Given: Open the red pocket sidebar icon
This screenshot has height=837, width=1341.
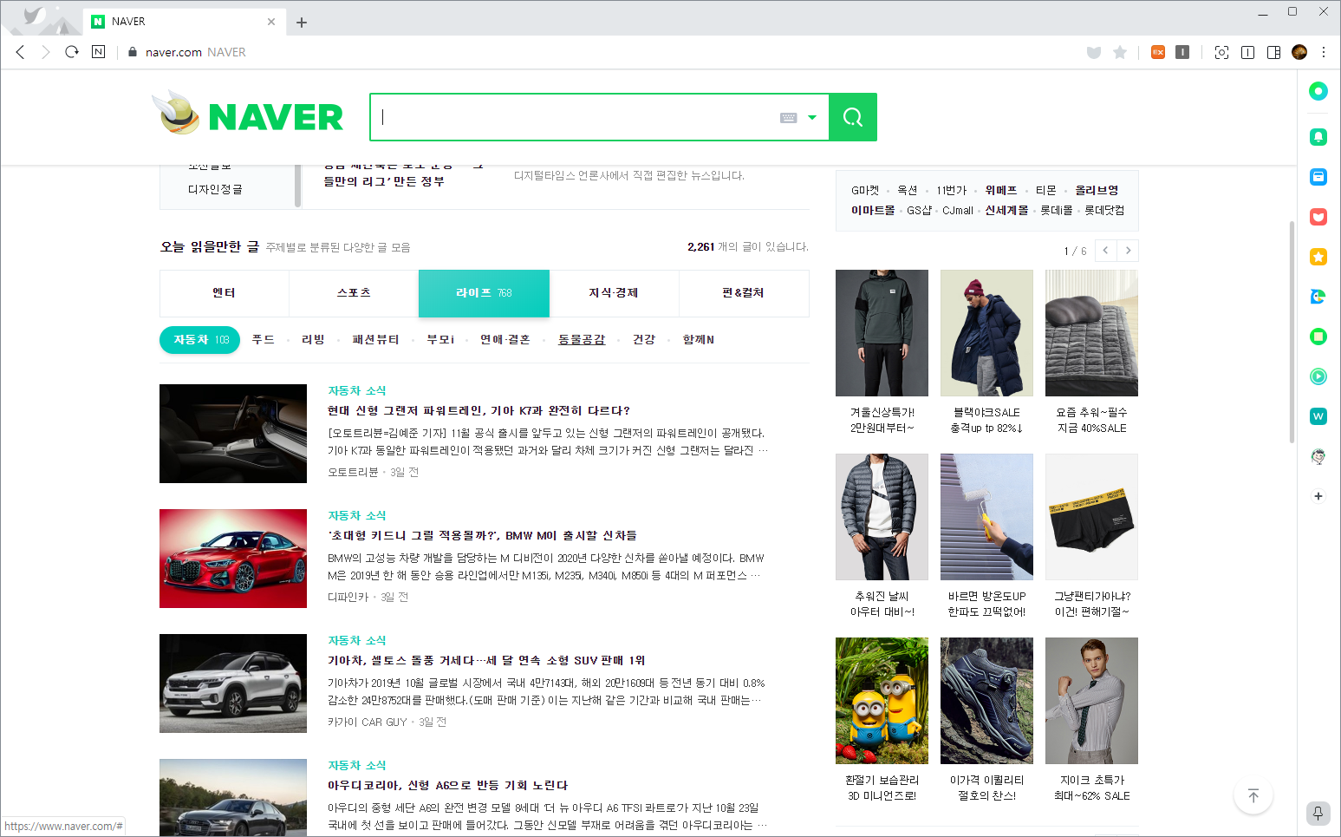Looking at the screenshot, I should [1318, 217].
